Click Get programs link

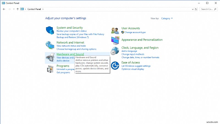click(63, 72)
